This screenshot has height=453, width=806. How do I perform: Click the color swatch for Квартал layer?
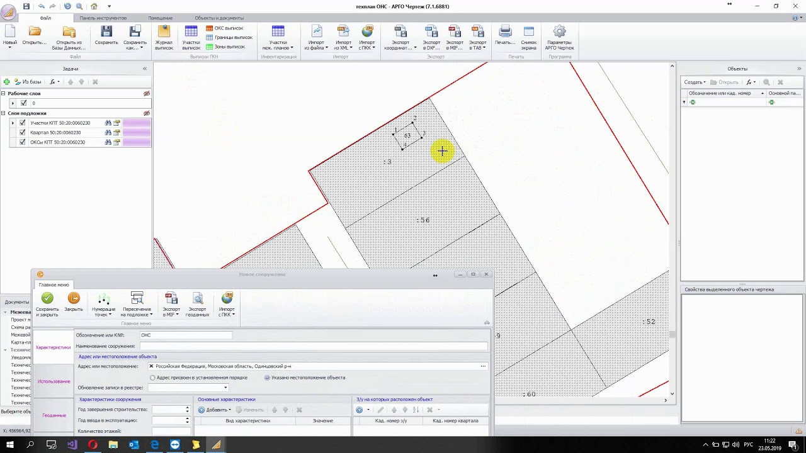(x=137, y=133)
